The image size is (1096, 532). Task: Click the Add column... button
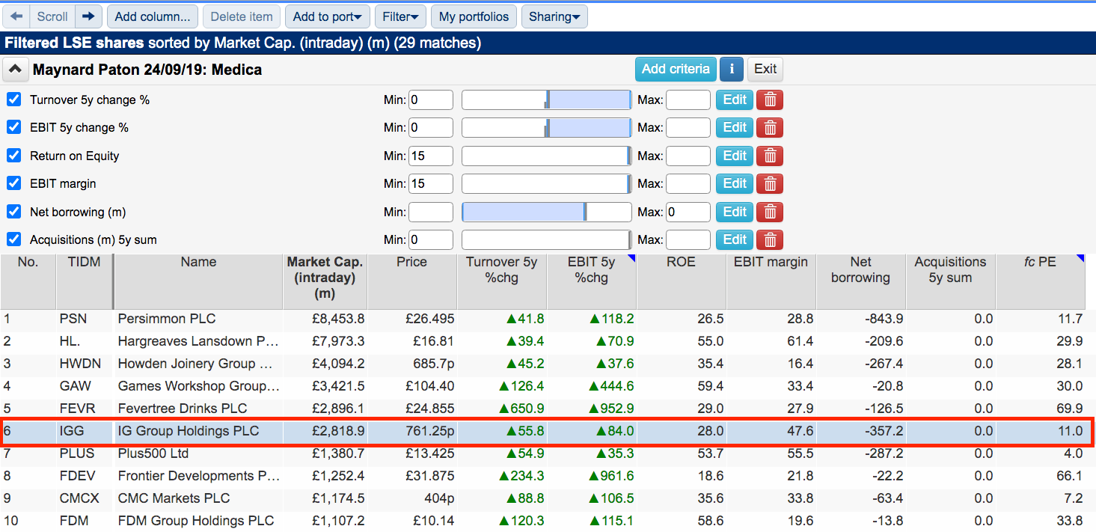[x=153, y=16]
